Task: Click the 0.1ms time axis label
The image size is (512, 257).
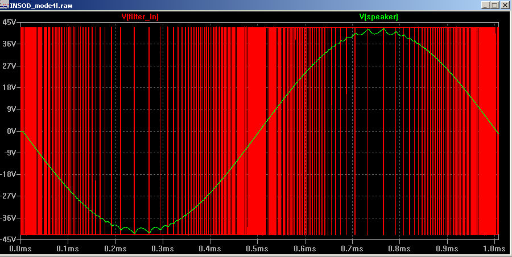Action: pyautogui.click(x=68, y=249)
